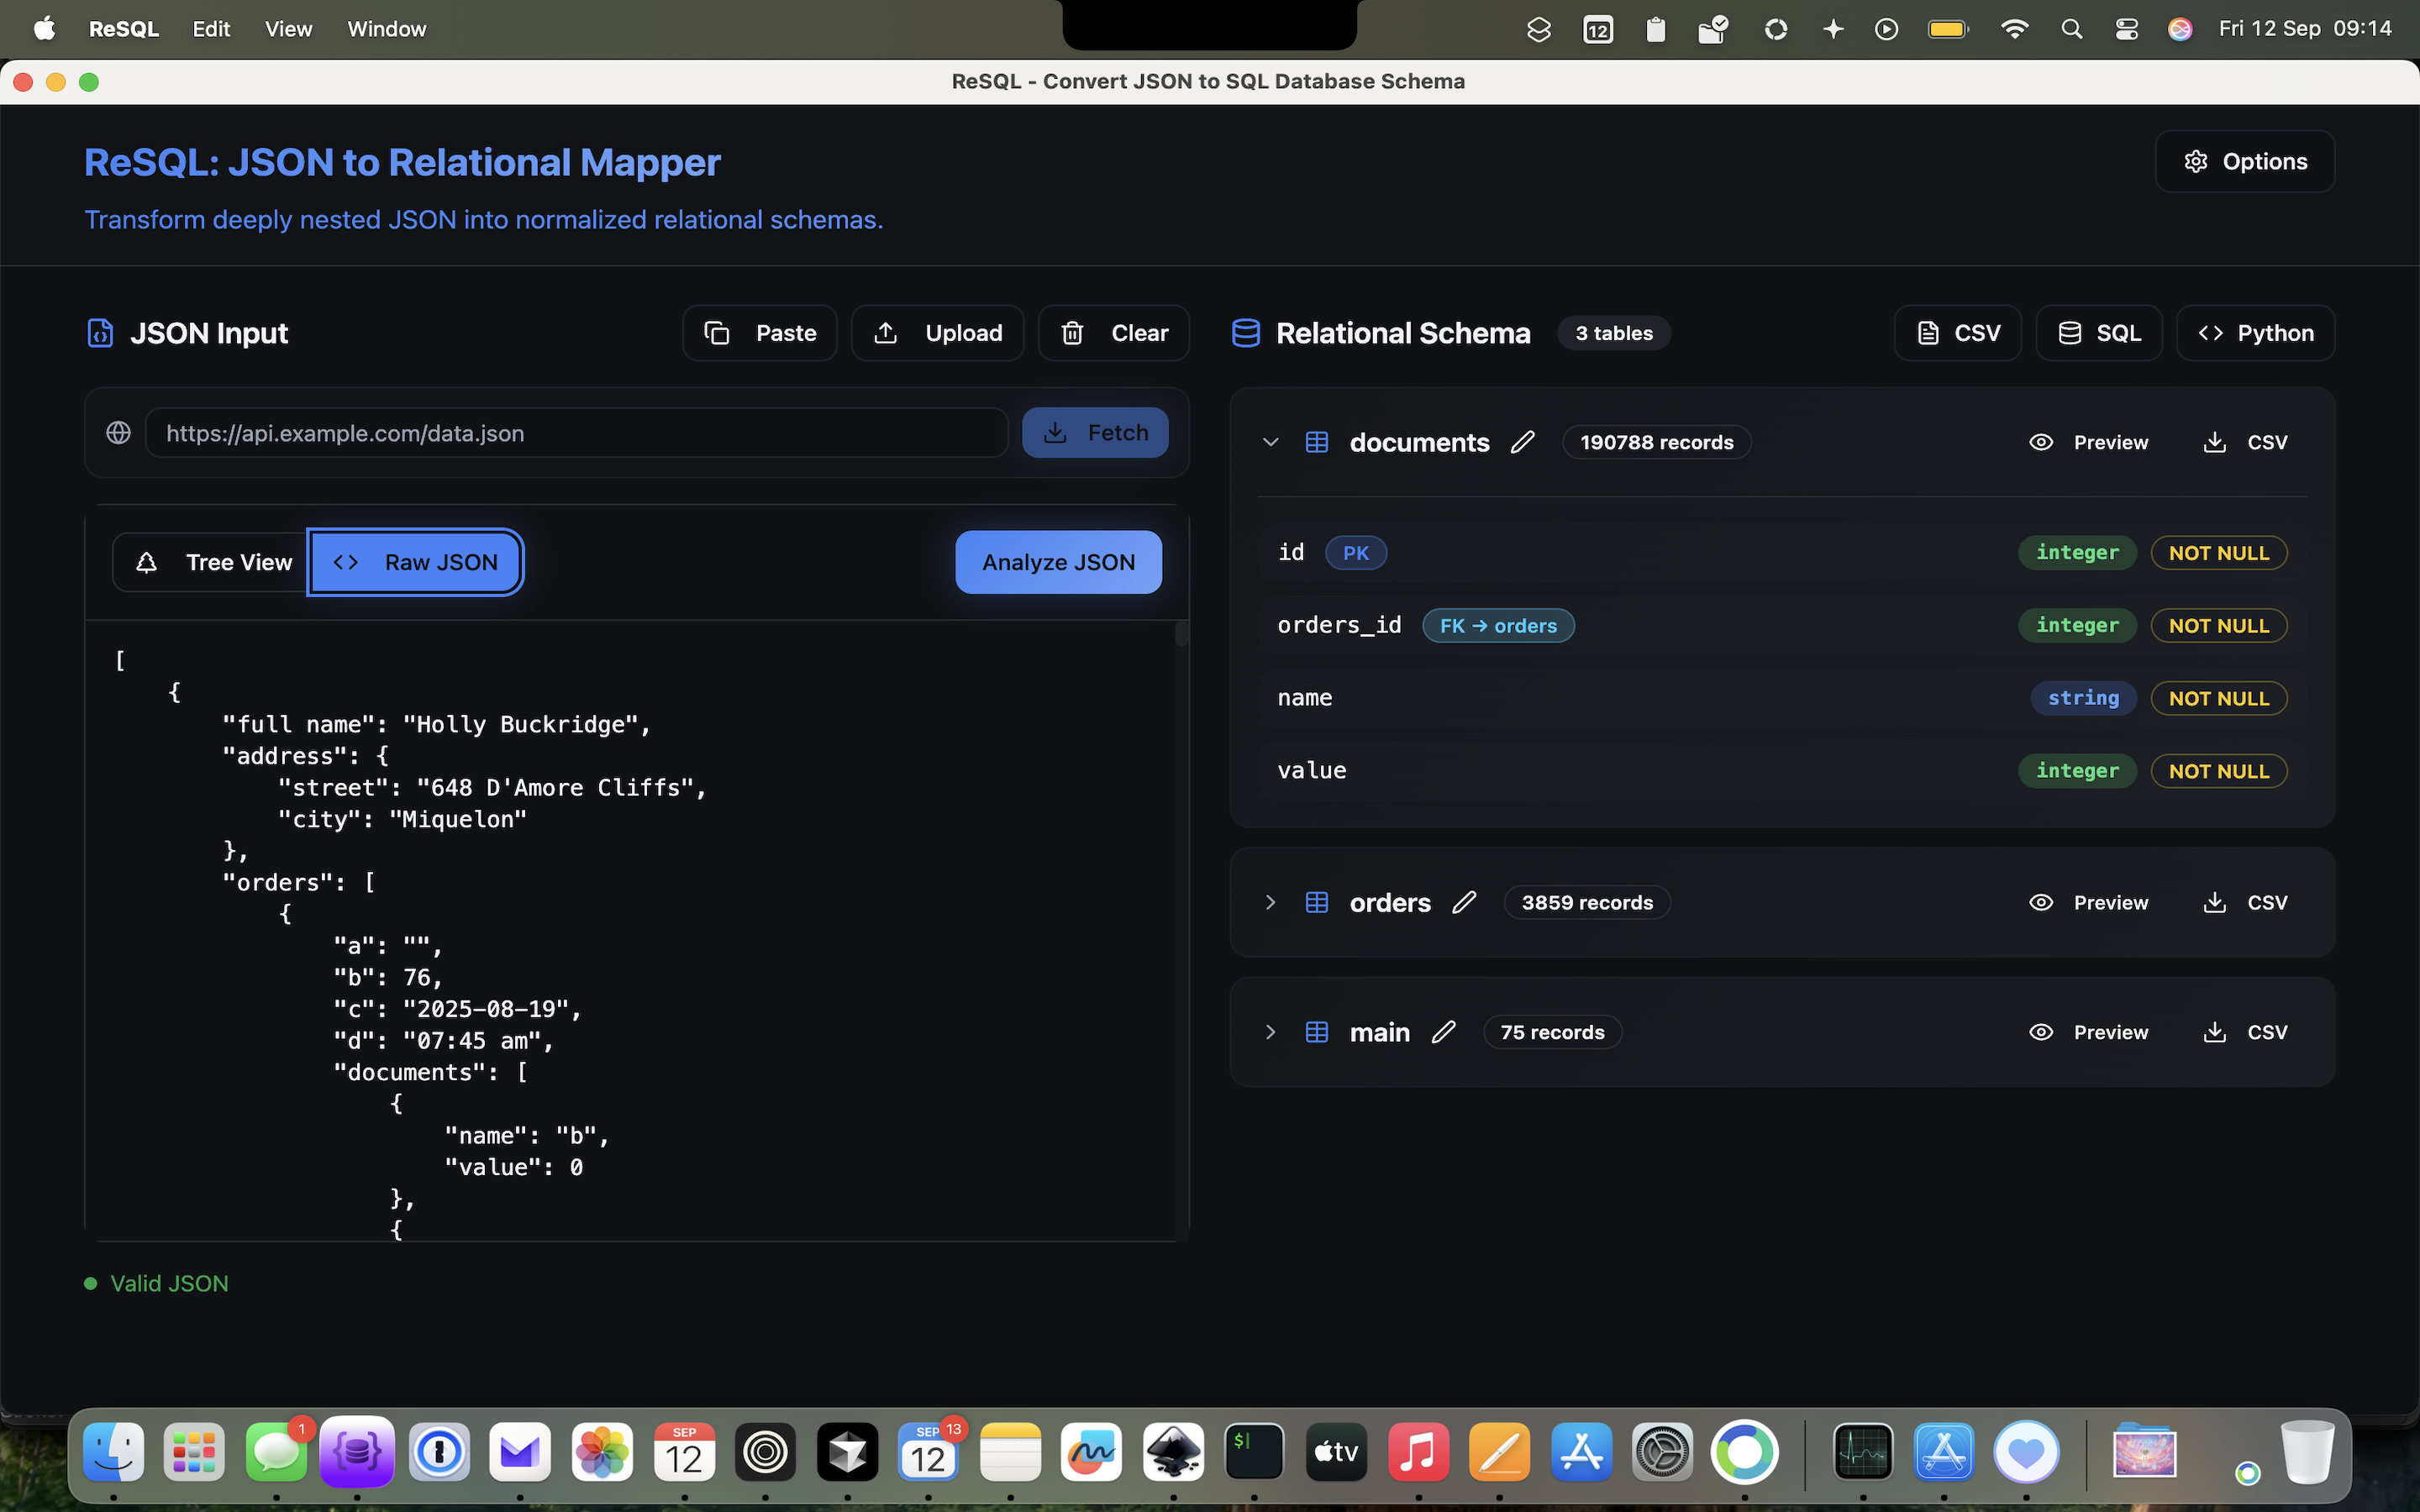
Task: Toggle Preview for the main table
Action: 2089,1031
